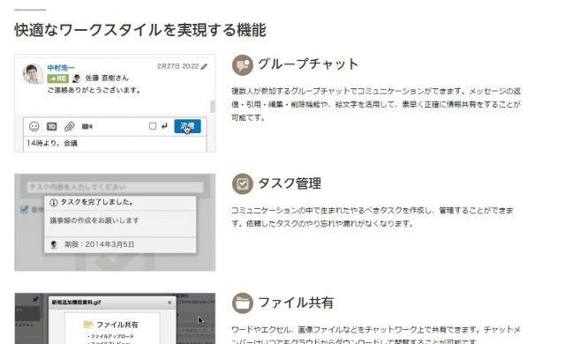
Task: Click page title 快適なワークスタイルを実現する機能
Action: 140,30
